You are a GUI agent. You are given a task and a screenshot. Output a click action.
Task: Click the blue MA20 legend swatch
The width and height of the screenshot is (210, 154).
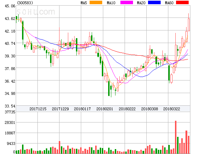(154, 3)
